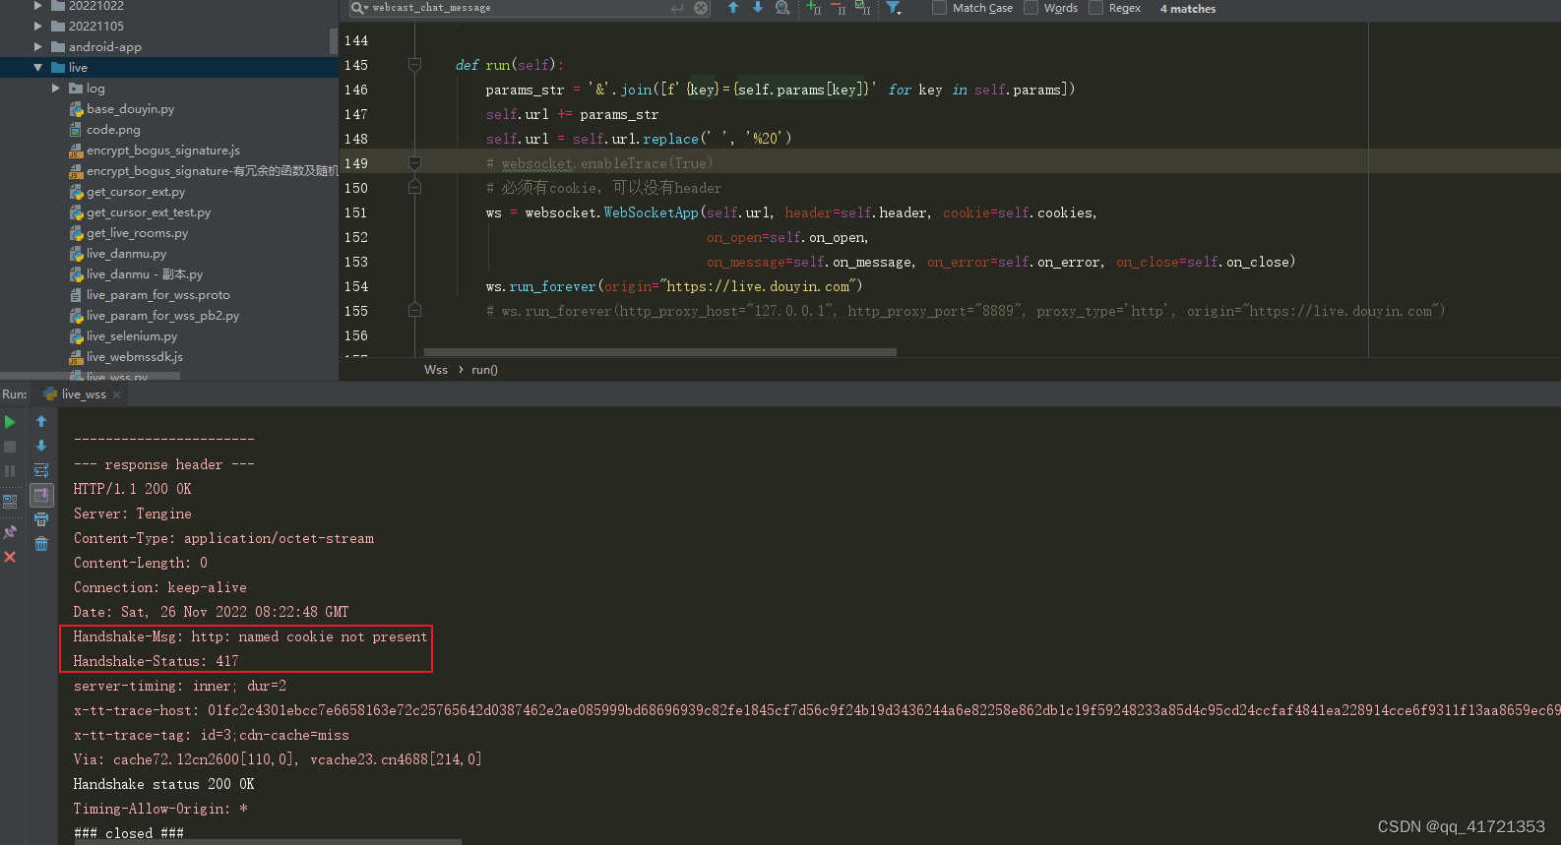Expand the 20221105 folder
The width and height of the screenshot is (1561, 845).
coord(38,26)
